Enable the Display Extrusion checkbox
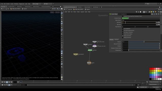The height and width of the screenshot is (91, 162). pos(123,37)
